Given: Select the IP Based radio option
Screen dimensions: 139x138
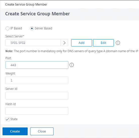Looking at the screenshot, I should [x=8, y=28].
